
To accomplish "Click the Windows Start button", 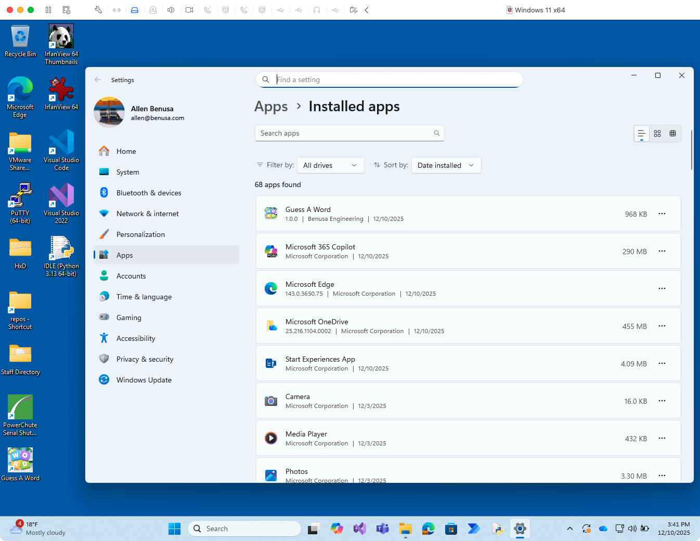I will (x=174, y=529).
